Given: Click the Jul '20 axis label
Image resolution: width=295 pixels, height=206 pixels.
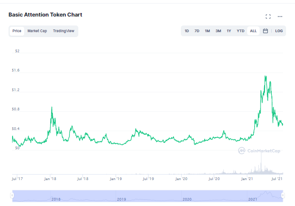Looking at the screenshot, I should [214, 179].
